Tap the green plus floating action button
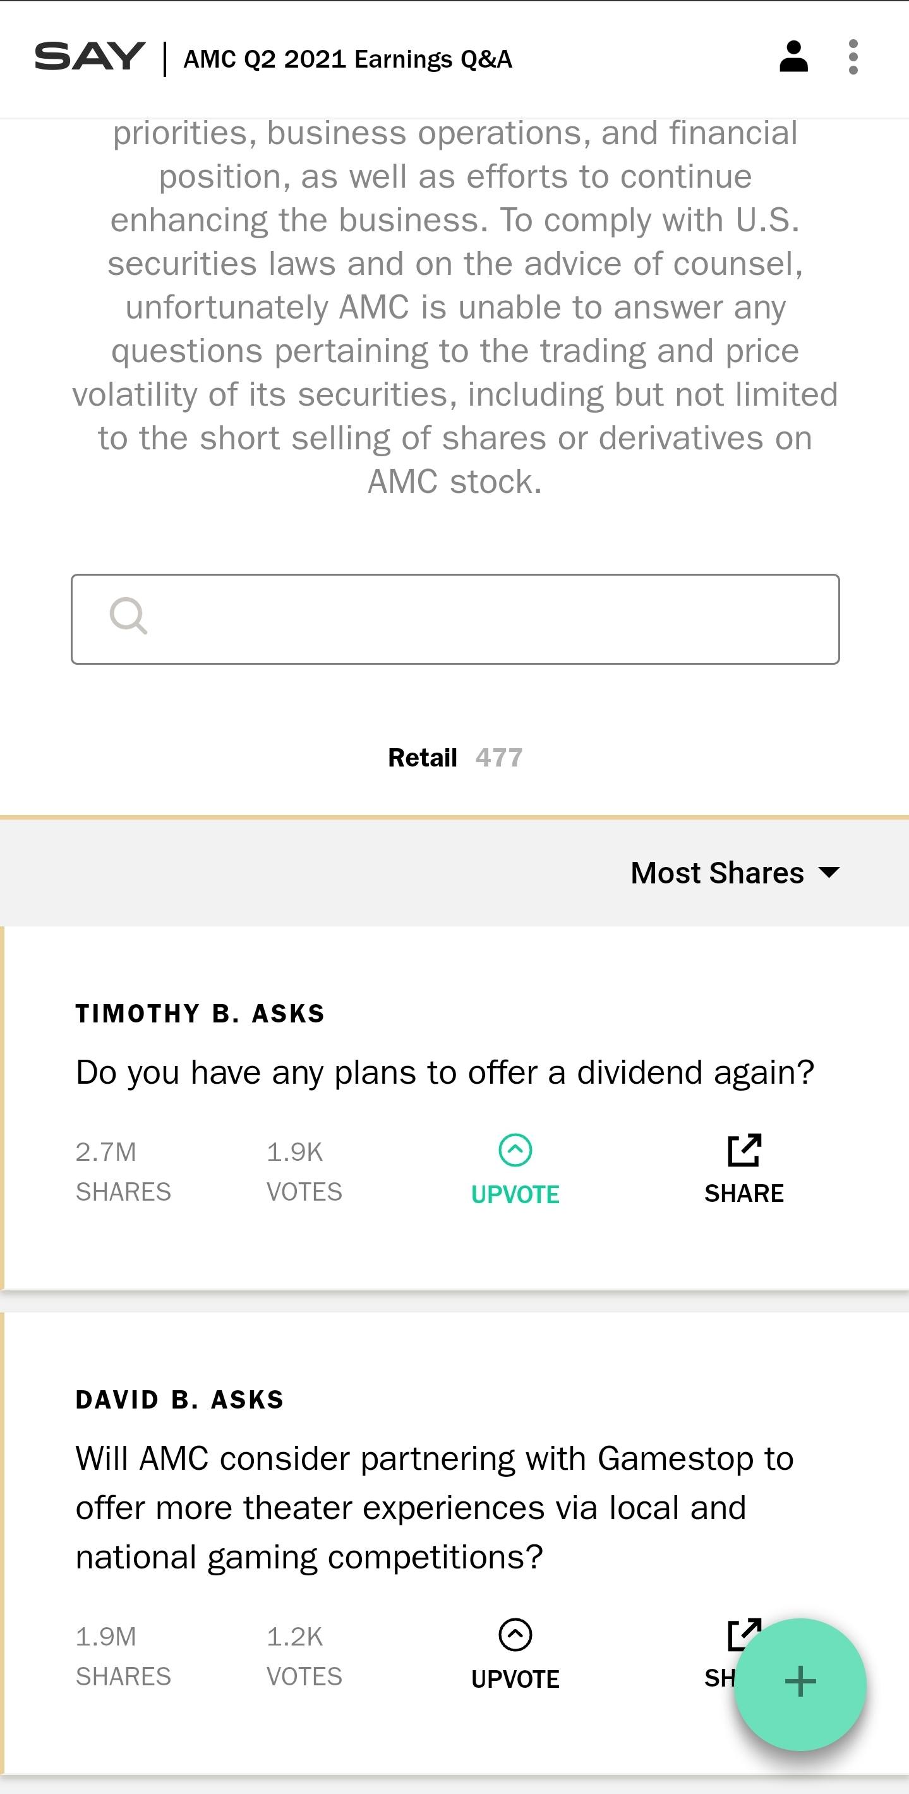Image resolution: width=909 pixels, height=1794 pixels. 800,1682
